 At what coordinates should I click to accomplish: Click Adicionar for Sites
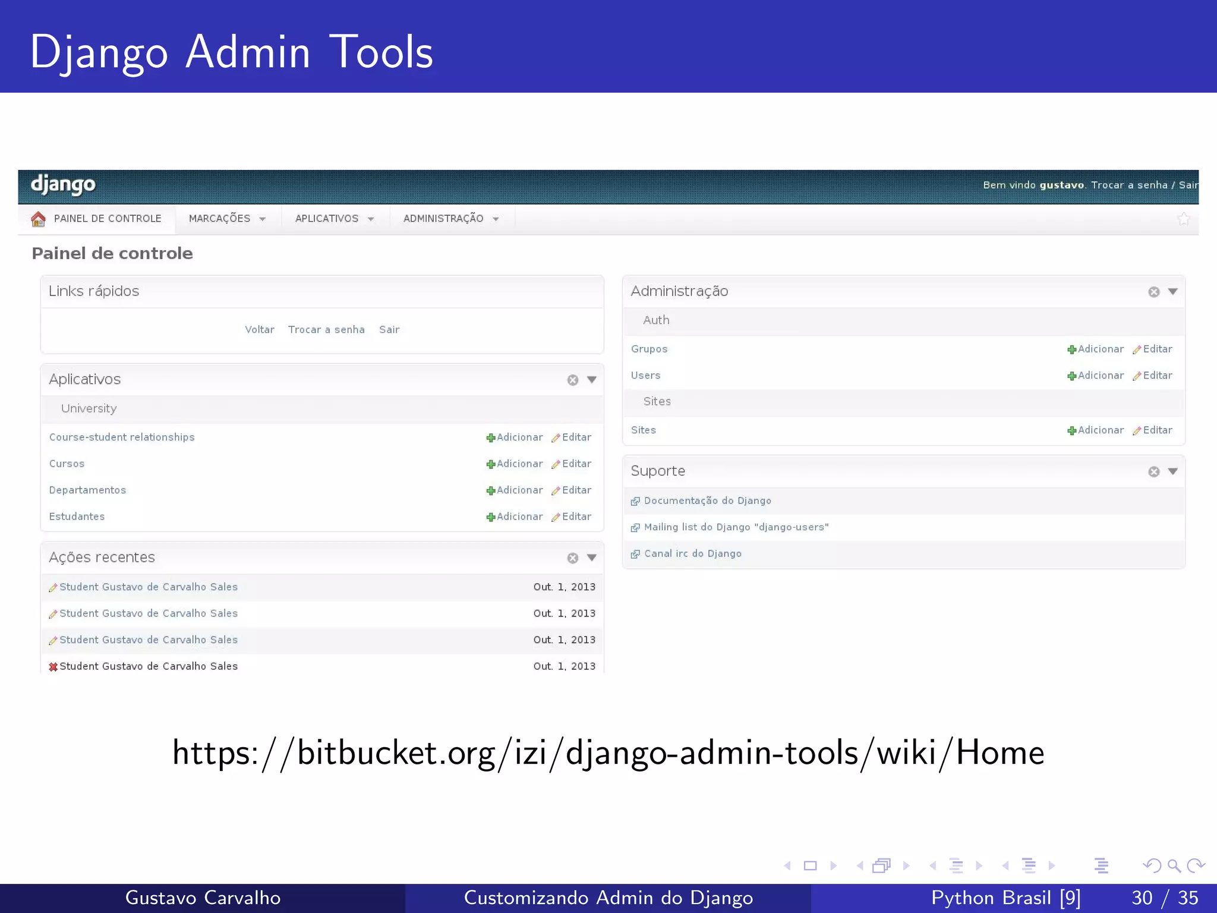(1096, 430)
